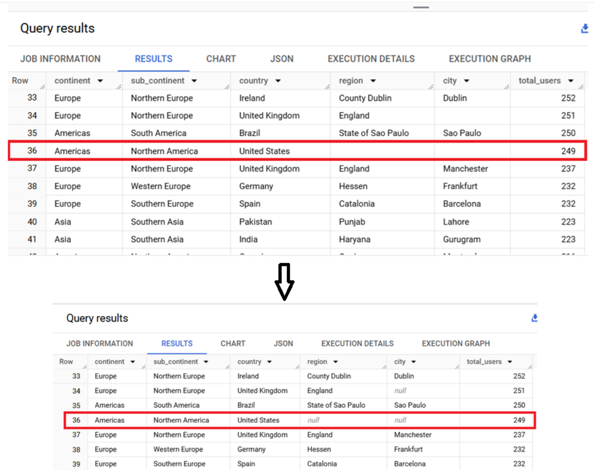Open the continent dropdown in lower table
The width and height of the screenshot is (594, 470).
pos(133,362)
